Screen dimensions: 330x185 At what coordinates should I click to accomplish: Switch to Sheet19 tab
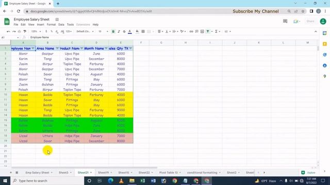coord(105,173)
